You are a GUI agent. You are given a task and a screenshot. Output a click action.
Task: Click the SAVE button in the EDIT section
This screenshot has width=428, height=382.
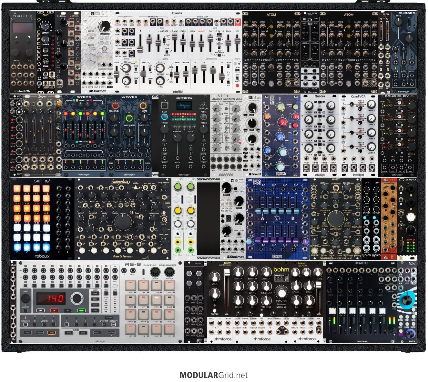point(95,294)
